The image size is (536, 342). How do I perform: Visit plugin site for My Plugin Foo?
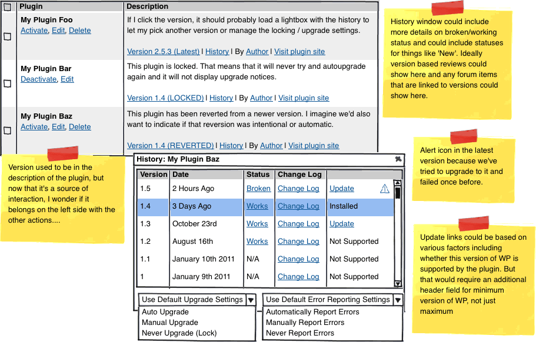tap(299, 52)
